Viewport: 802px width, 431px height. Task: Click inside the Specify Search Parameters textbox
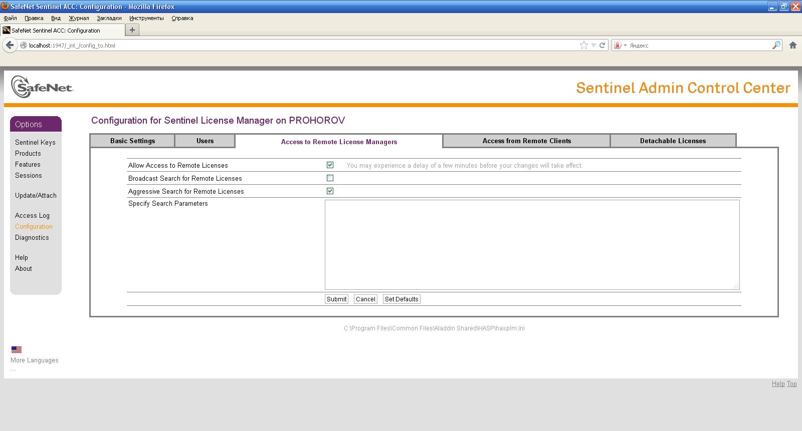click(x=531, y=244)
